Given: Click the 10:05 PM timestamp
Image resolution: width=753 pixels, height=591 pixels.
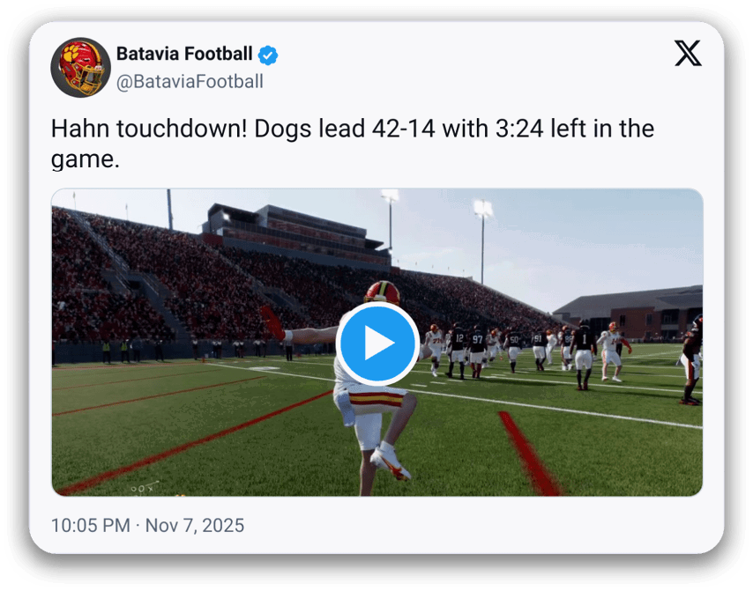Looking at the screenshot, I should [x=88, y=526].
